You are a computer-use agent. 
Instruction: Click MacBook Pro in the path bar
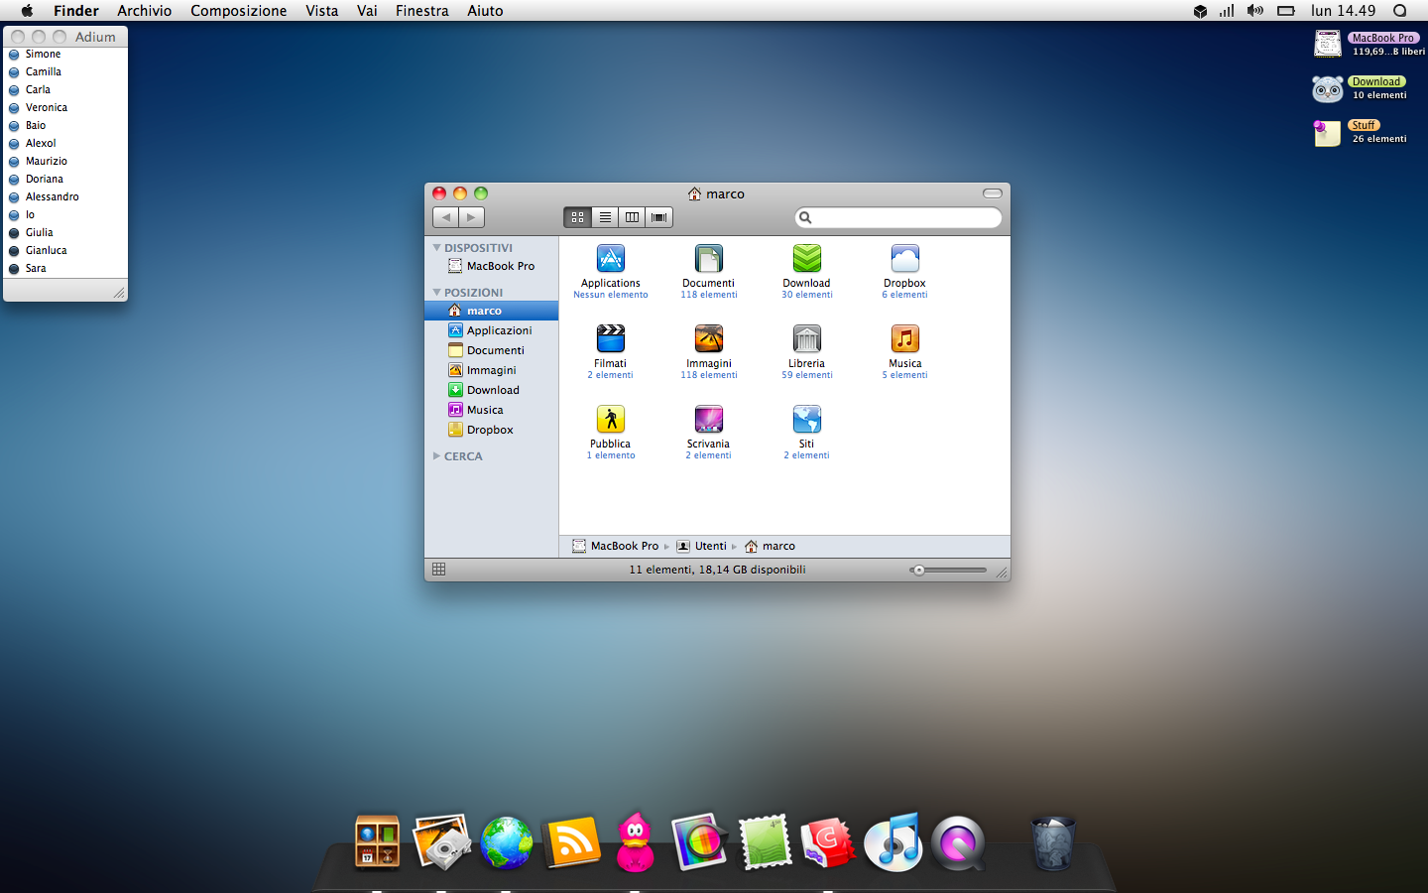[616, 546]
